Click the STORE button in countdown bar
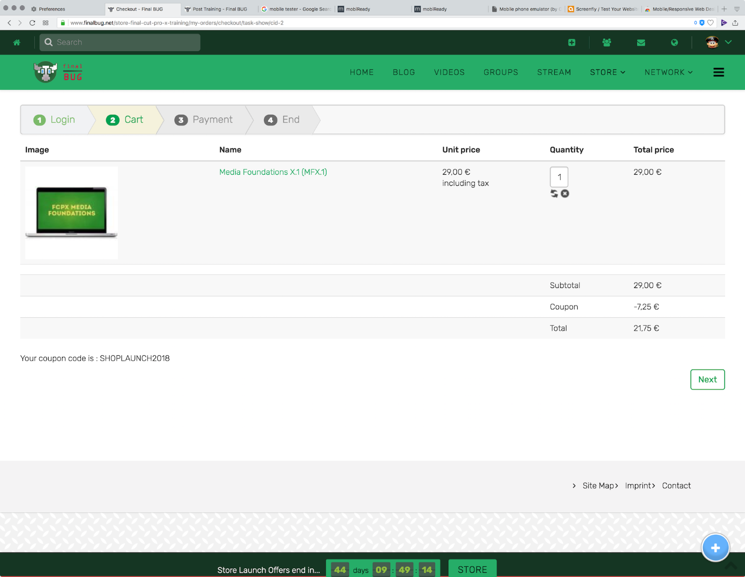This screenshot has width=745, height=577. point(472,570)
